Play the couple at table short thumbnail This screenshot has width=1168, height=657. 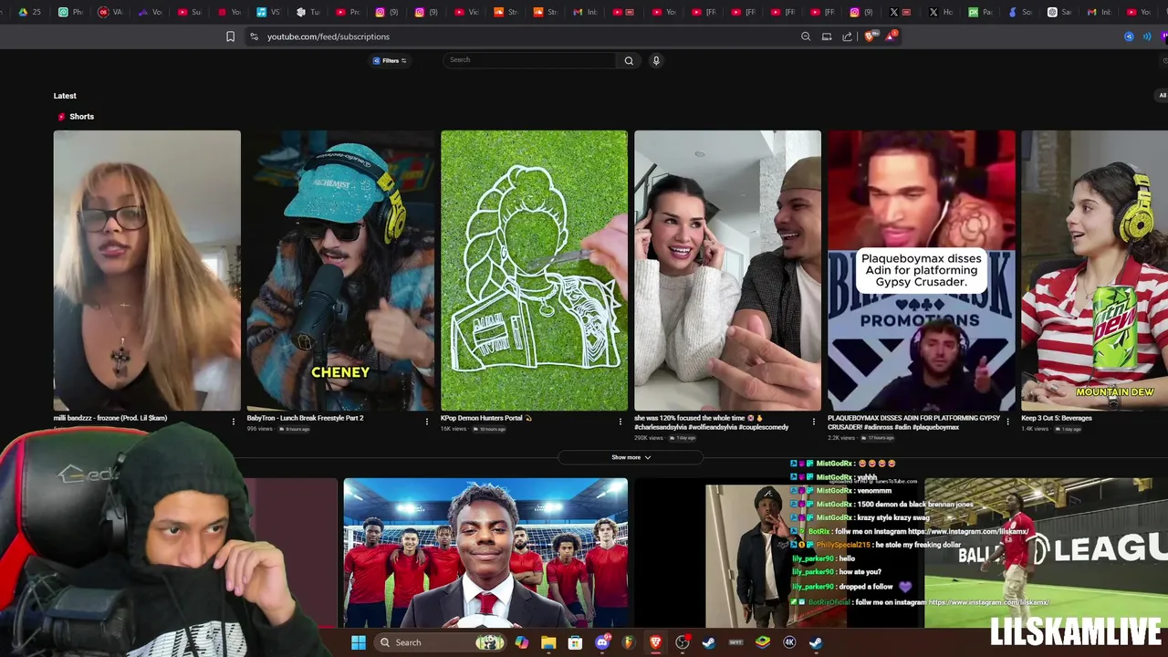point(727,270)
